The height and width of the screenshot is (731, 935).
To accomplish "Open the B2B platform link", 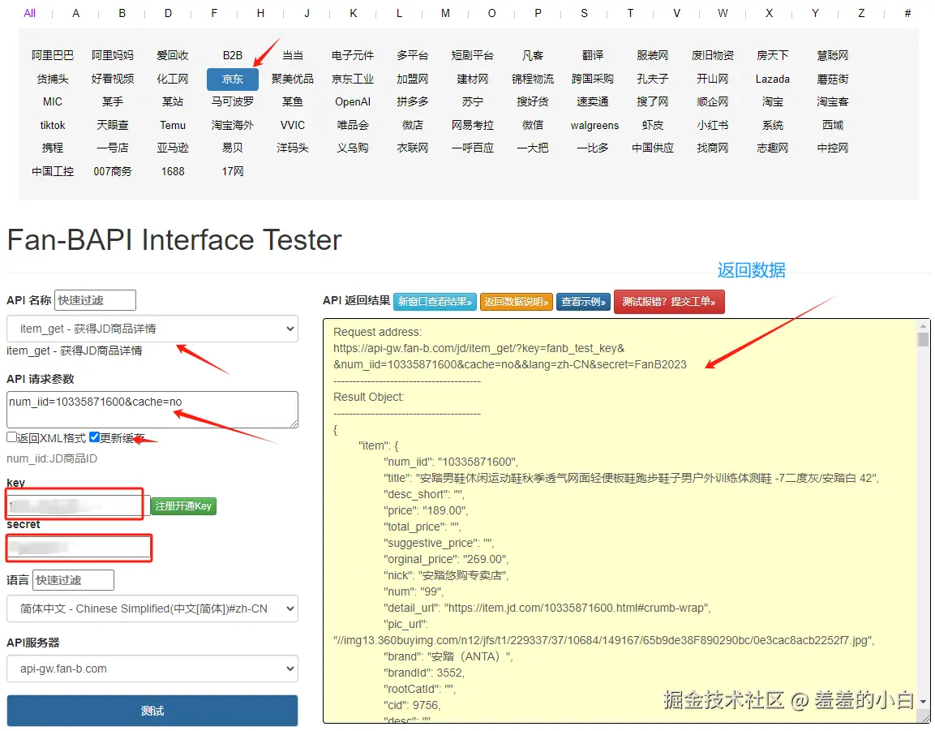I will pyautogui.click(x=233, y=55).
